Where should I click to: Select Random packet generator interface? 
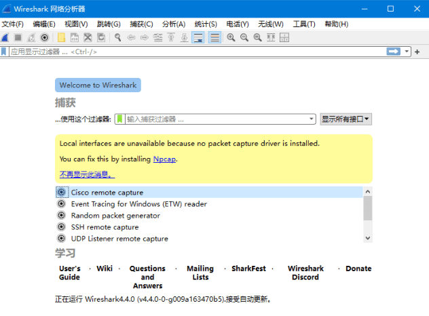pyautogui.click(x=209, y=216)
